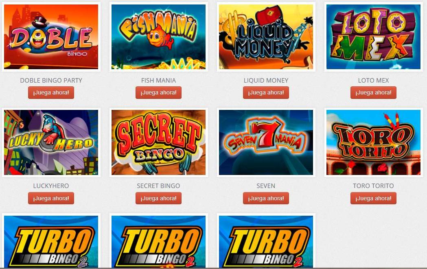Start Loto Mex via ¡Juega ahora! button
Viewport: 427px width, 269px height.
click(x=373, y=92)
